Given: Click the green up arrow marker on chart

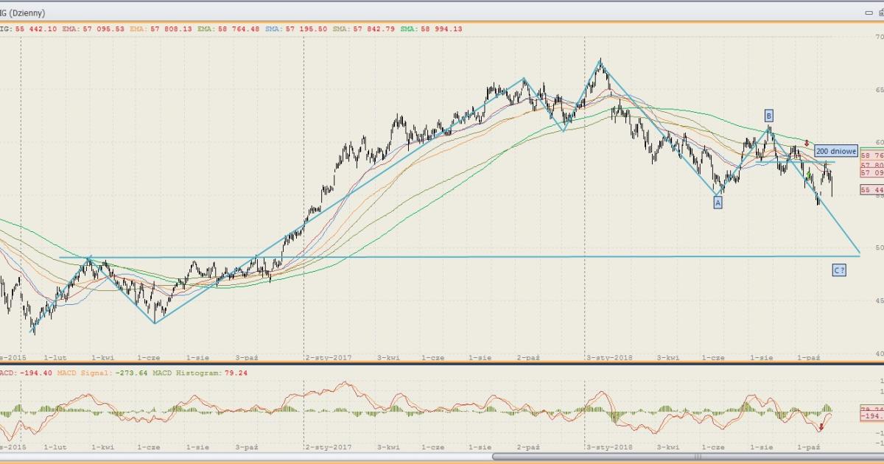Looking at the screenshot, I should coord(809,175).
